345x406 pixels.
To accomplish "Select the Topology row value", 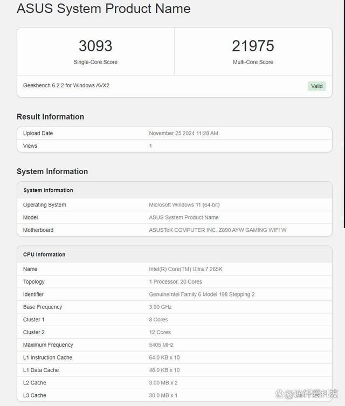I will click(176, 282).
